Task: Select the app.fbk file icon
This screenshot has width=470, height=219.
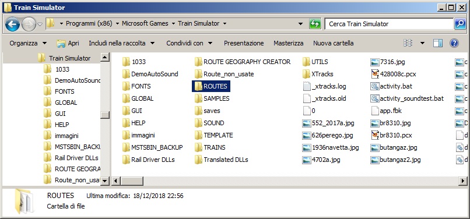Action: click(375, 111)
